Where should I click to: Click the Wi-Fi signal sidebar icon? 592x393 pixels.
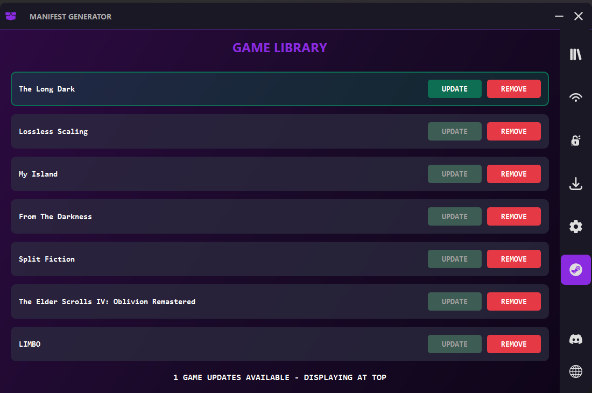coord(575,97)
